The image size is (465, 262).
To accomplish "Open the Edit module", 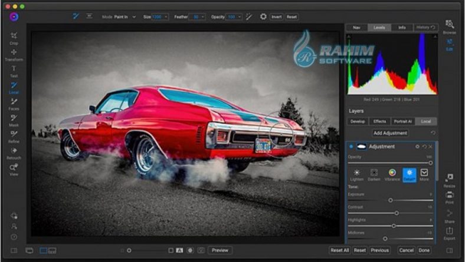I will point(450,45).
